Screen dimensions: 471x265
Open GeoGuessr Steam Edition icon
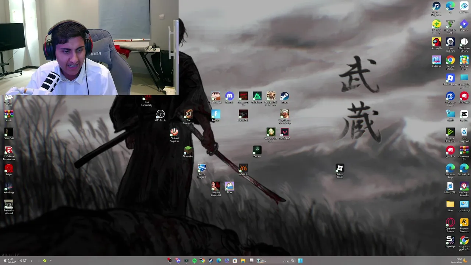[x=464, y=189]
